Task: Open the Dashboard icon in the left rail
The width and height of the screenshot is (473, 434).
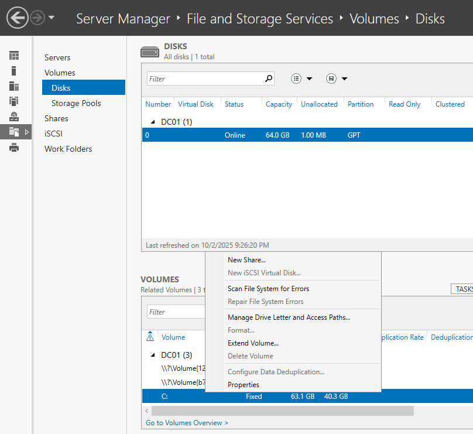Action: pos(14,56)
